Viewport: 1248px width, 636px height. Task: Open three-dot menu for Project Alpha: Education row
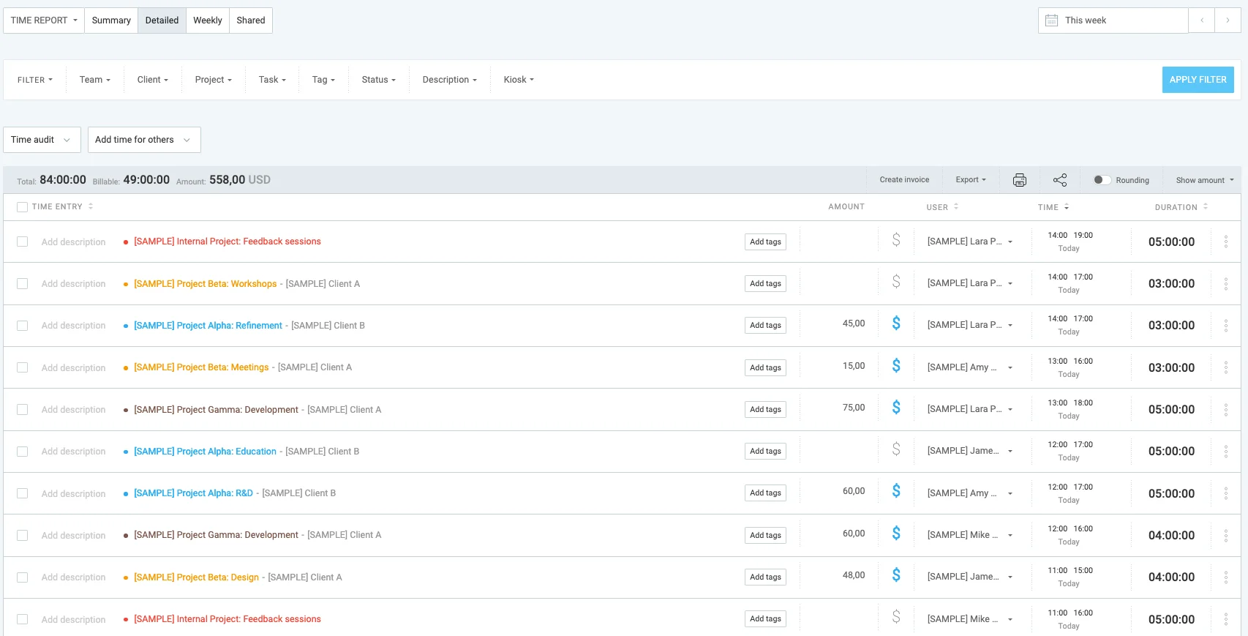(1226, 452)
